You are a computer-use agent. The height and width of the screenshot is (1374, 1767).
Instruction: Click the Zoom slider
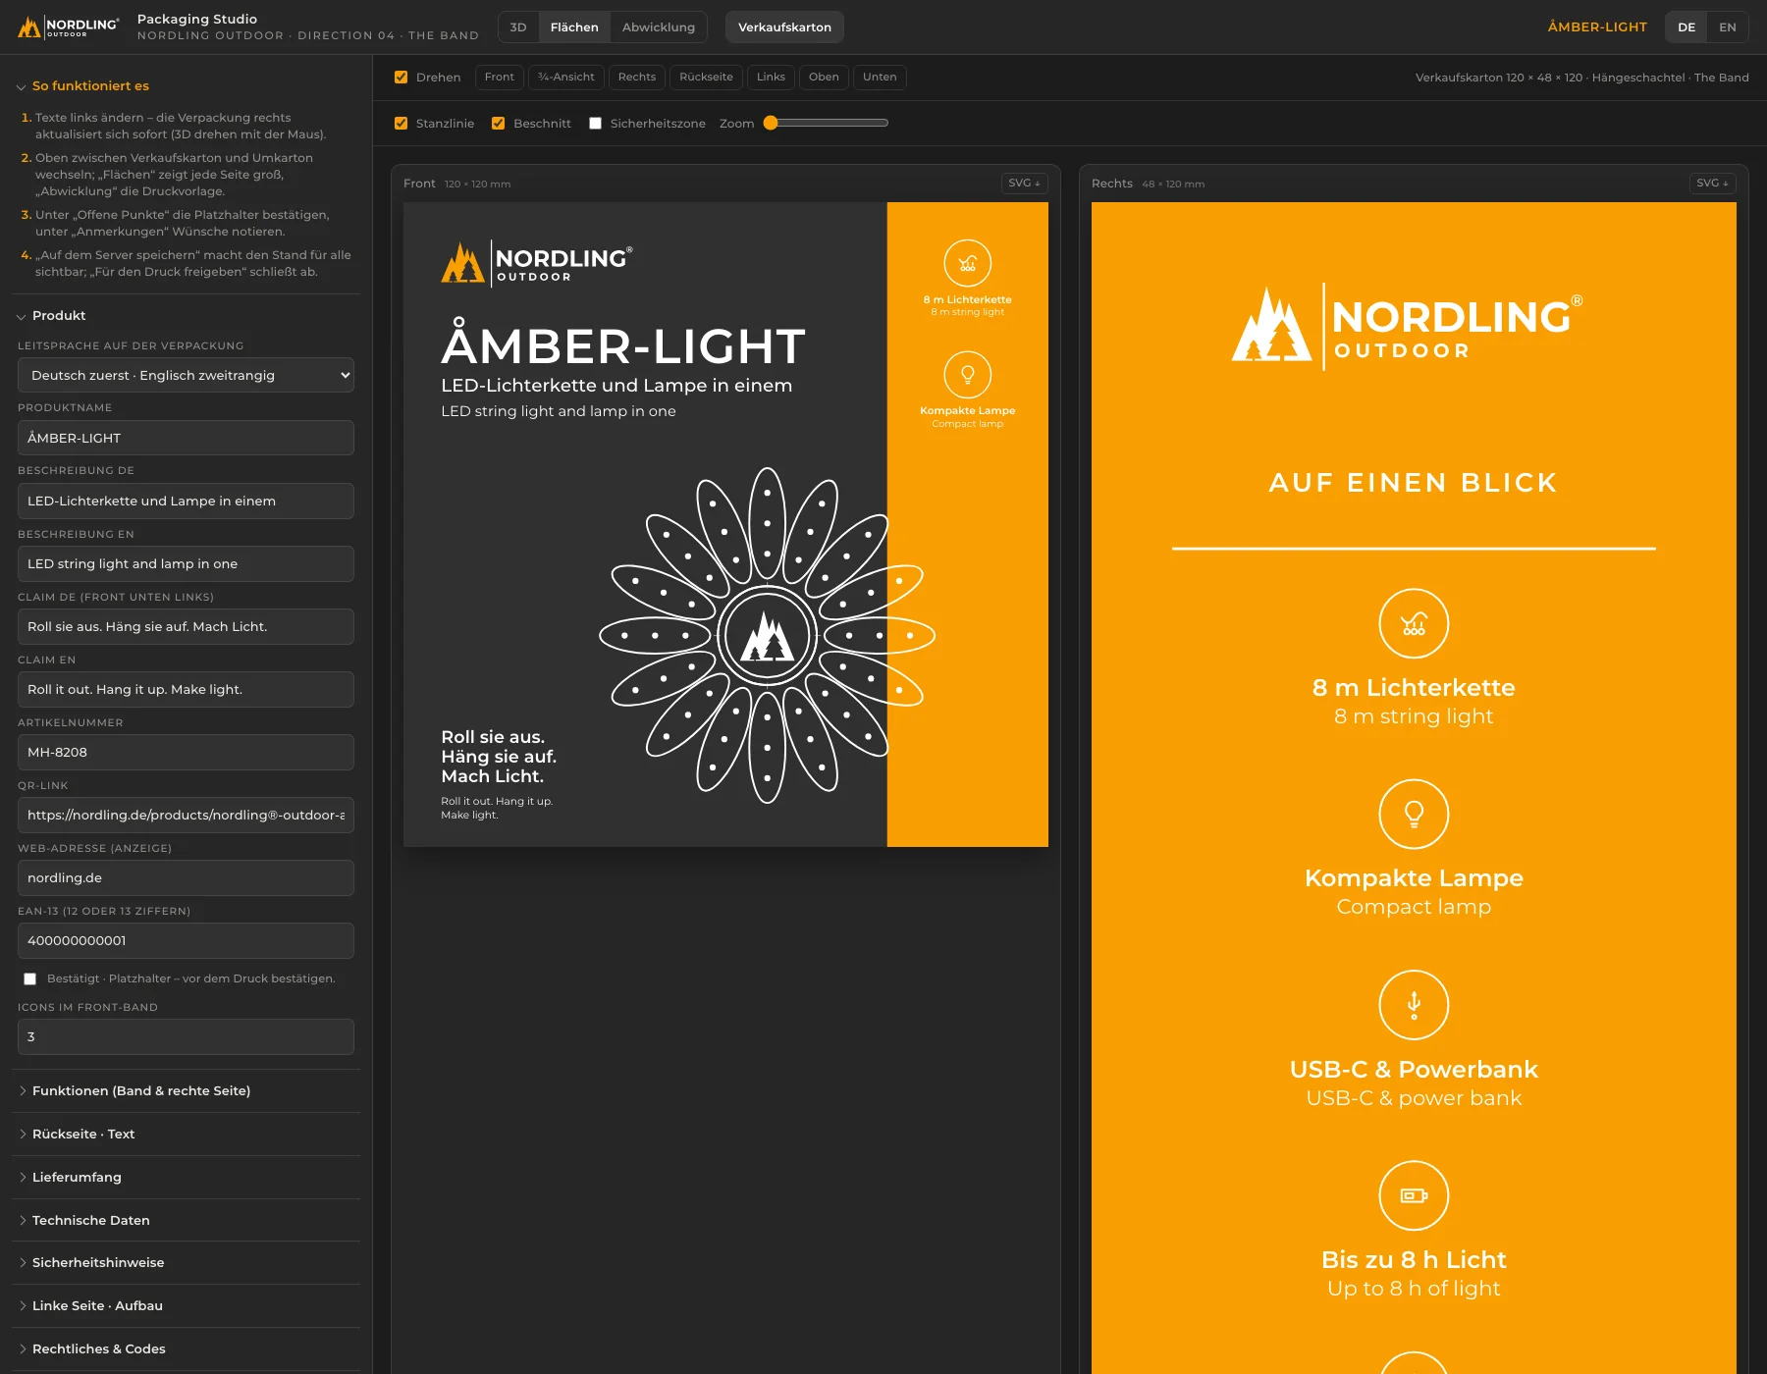click(x=827, y=123)
